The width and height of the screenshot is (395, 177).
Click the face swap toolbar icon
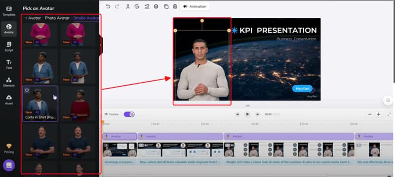(137, 6)
